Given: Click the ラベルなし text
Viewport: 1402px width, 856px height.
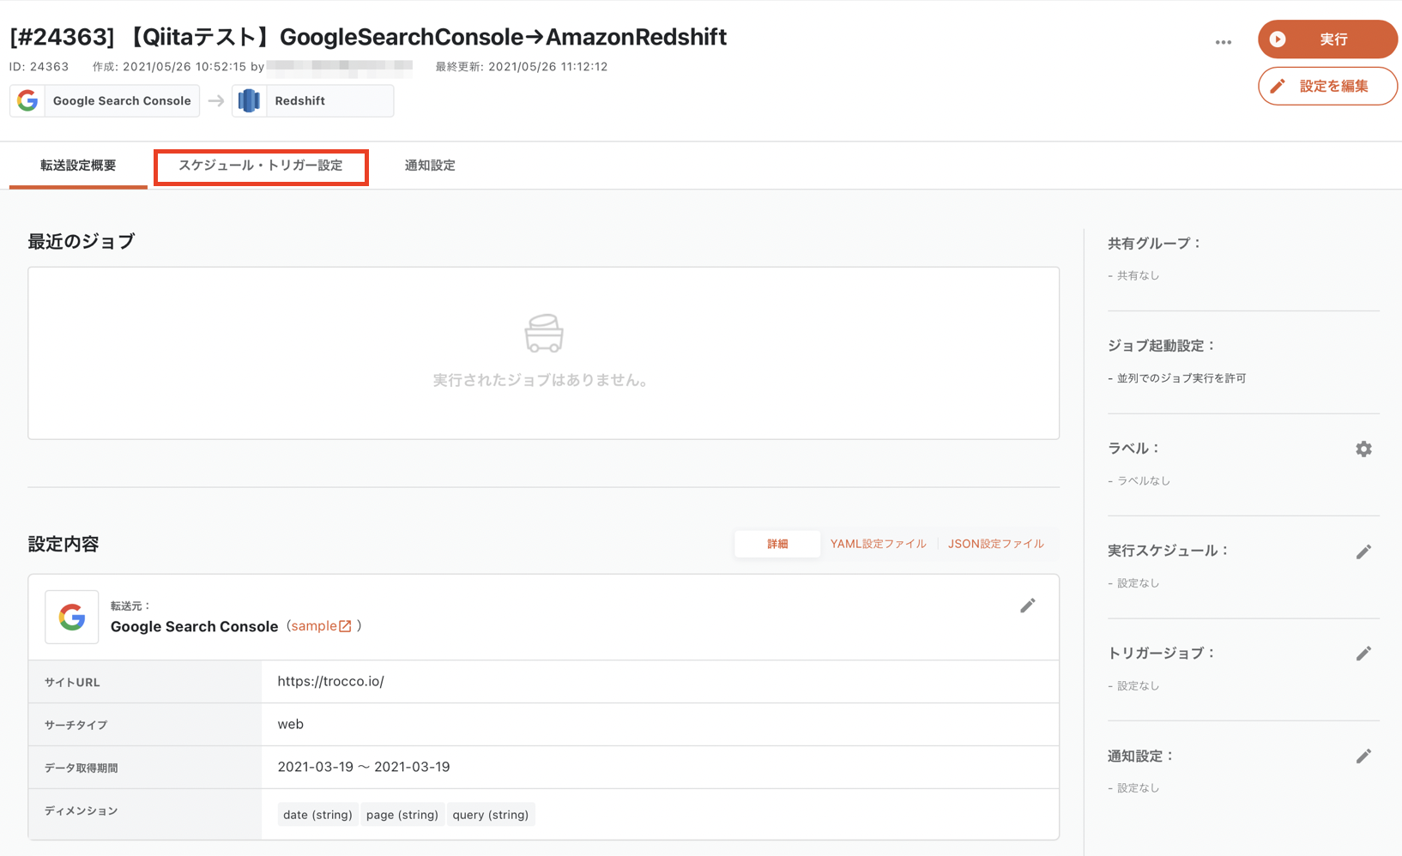Looking at the screenshot, I should pos(1143,480).
